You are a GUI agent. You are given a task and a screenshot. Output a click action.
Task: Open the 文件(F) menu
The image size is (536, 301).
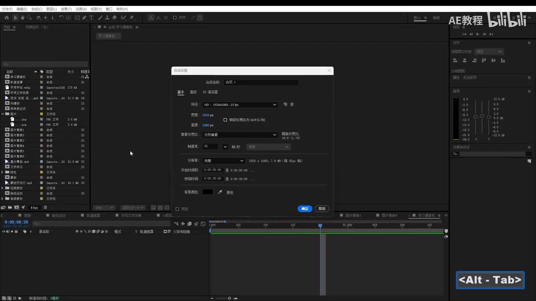tap(7, 9)
